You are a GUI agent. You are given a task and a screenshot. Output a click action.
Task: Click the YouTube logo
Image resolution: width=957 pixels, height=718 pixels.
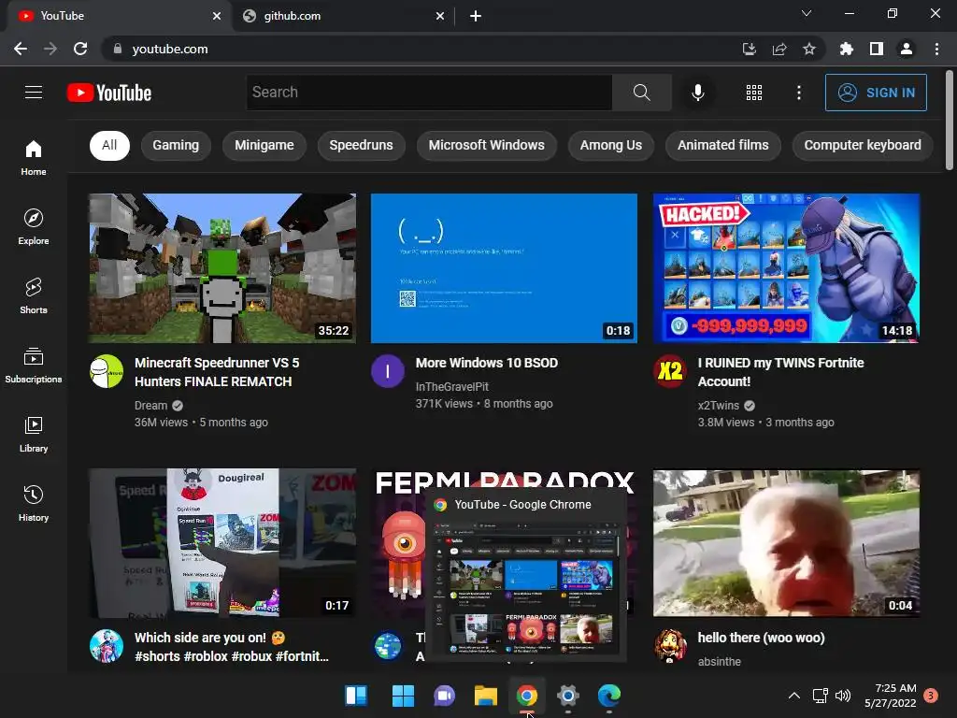[109, 93]
